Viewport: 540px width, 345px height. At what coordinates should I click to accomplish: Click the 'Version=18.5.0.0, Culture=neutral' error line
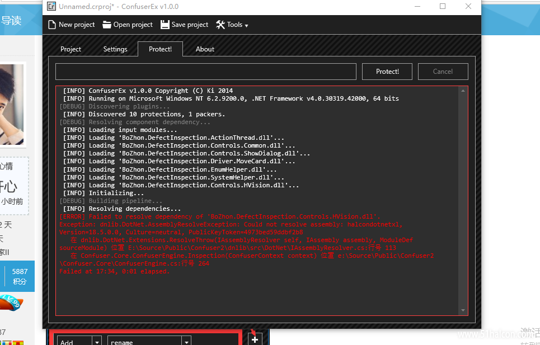point(181,232)
